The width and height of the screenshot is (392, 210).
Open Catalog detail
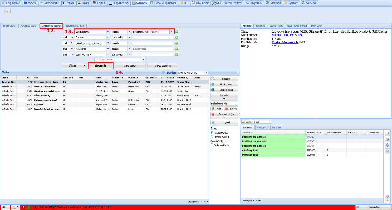pyautogui.click(x=224, y=90)
